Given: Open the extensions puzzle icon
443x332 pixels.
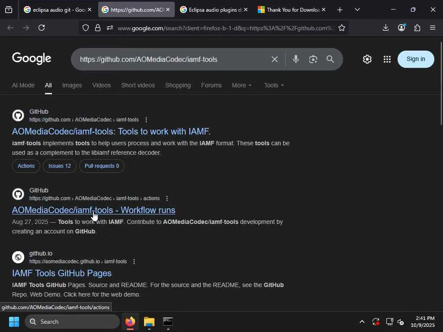Looking at the screenshot, I should tap(417, 28).
